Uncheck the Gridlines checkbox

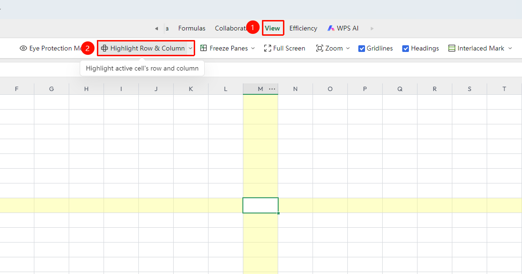coord(362,49)
